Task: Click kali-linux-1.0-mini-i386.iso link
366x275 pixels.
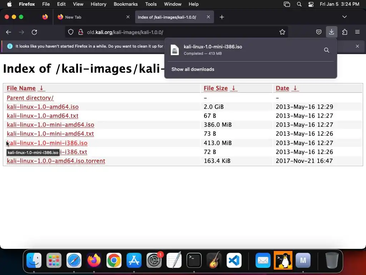Action: [47, 143]
